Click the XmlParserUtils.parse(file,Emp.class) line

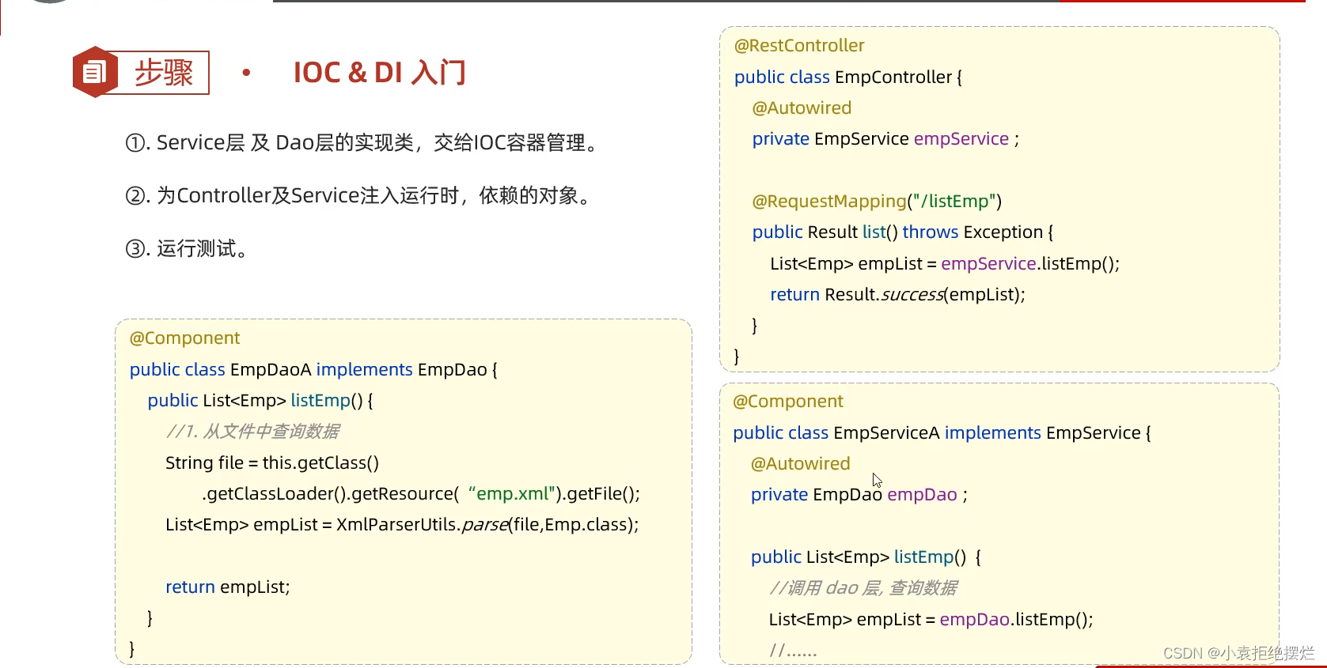click(x=402, y=525)
